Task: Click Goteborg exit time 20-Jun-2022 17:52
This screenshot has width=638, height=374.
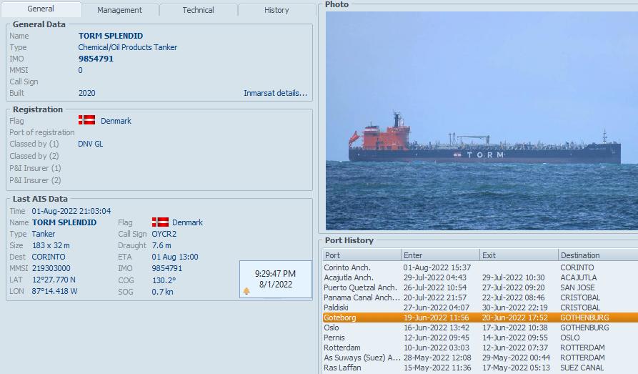Action: tap(514, 318)
